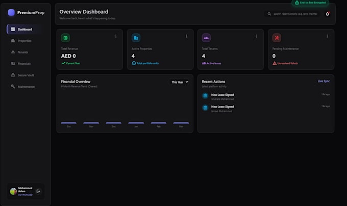Click the search magnifier icon
Image resolution: width=347 pixels, height=206 pixels.
269,14
